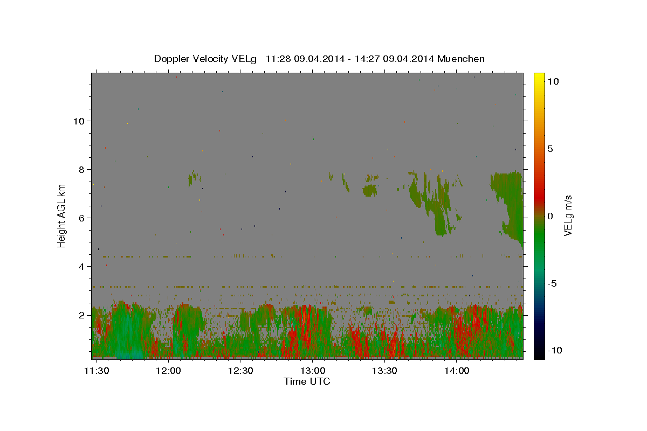Click the height axis label 8
647x431 pixels.
[x=82, y=170]
